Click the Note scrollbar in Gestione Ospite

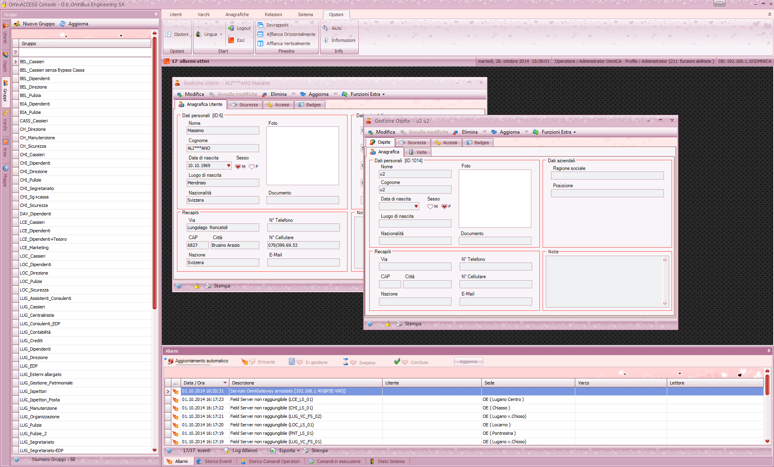click(x=665, y=282)
